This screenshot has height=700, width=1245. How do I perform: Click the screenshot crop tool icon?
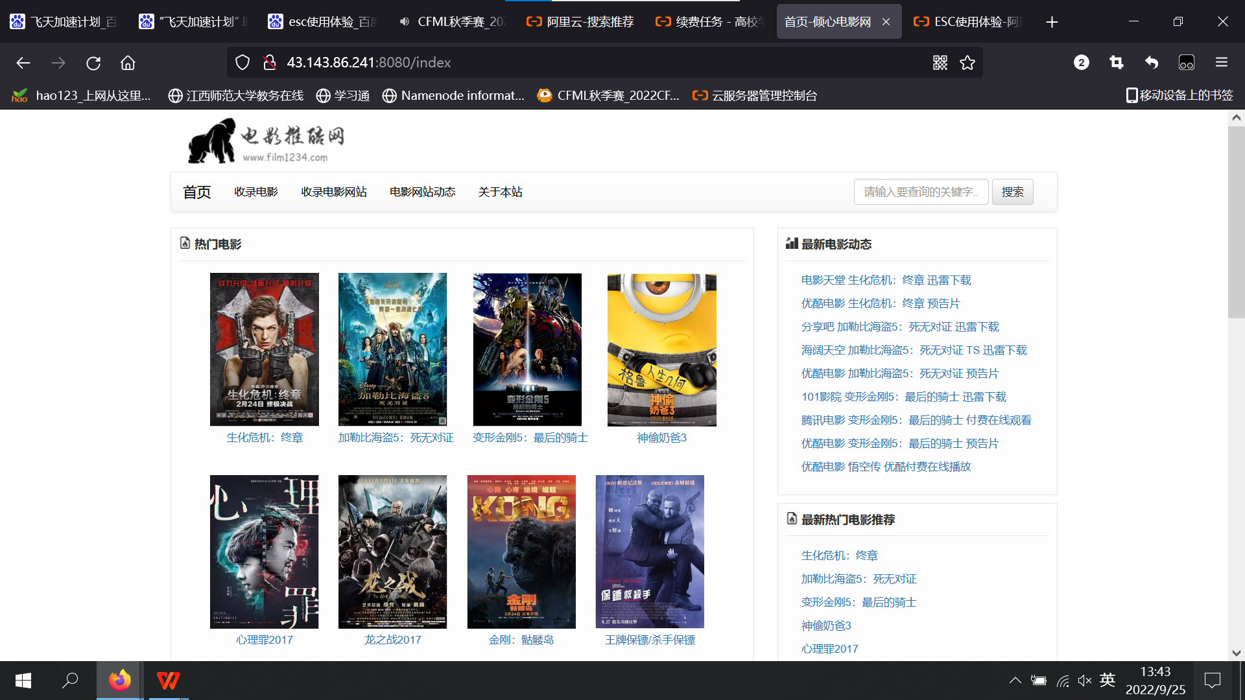click(1116, 62)
